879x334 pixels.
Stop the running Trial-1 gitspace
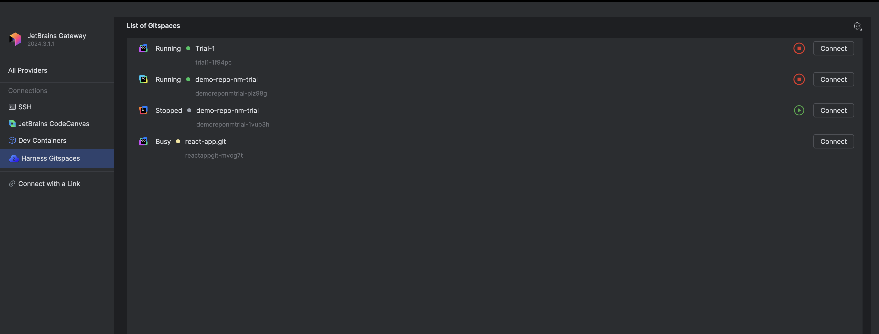pyautogui.click(x=799, y=49)
